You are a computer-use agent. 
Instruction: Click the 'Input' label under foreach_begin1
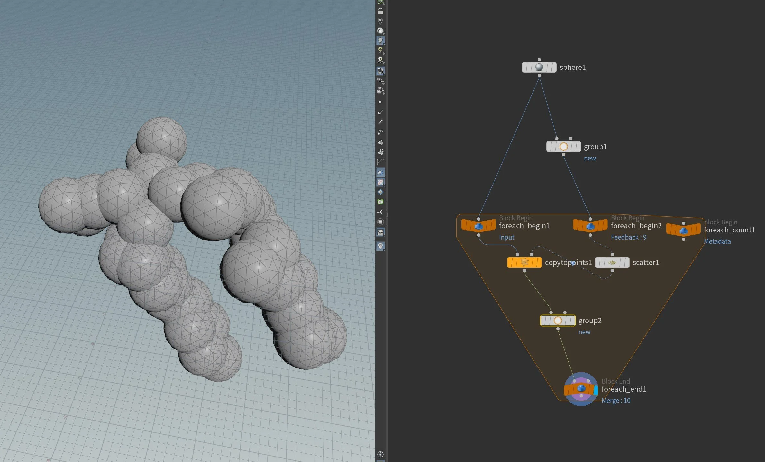click(506, 237)
